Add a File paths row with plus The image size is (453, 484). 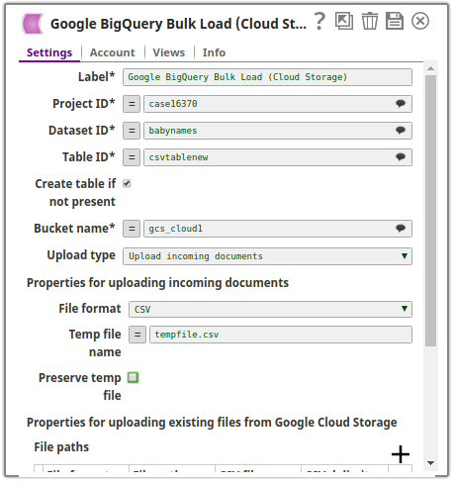tap(401, 454)
